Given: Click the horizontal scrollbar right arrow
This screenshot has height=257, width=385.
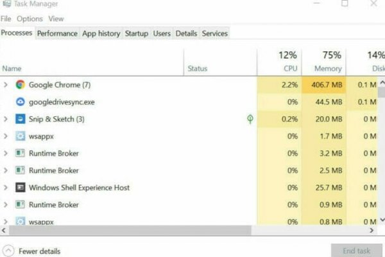Looking at the screenshot, I should [372, 230].
